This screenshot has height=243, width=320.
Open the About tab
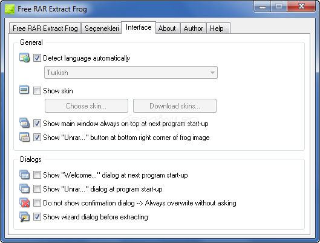point(167,28)
